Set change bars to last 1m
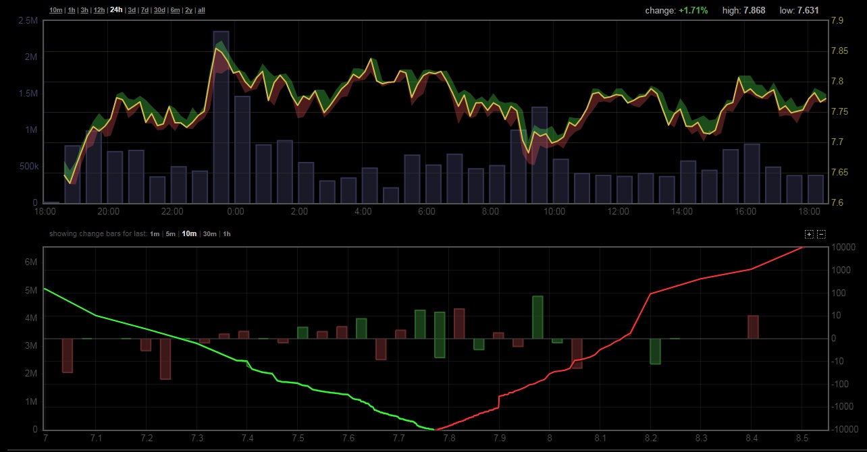The image size is (867, 452). tap(155, 234)
